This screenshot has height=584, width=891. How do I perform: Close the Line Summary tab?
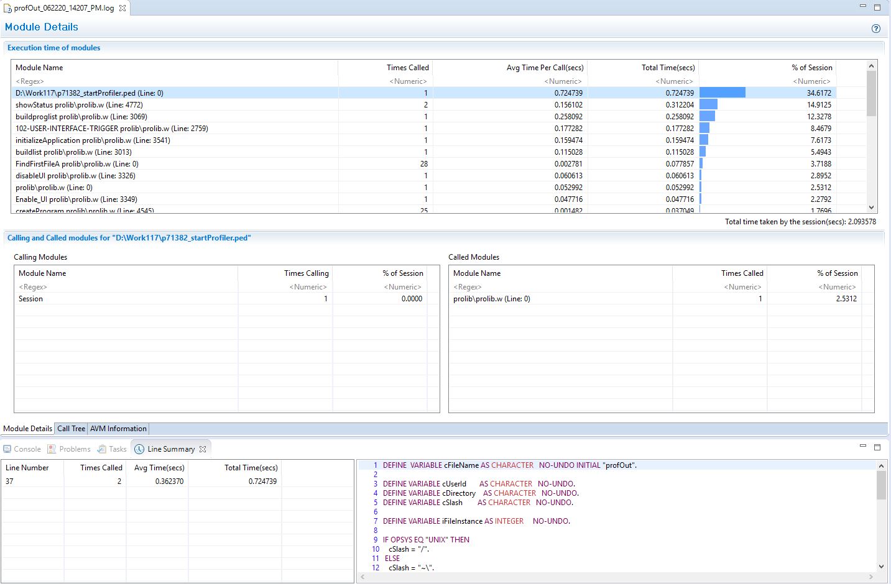[x=203, y=449]
